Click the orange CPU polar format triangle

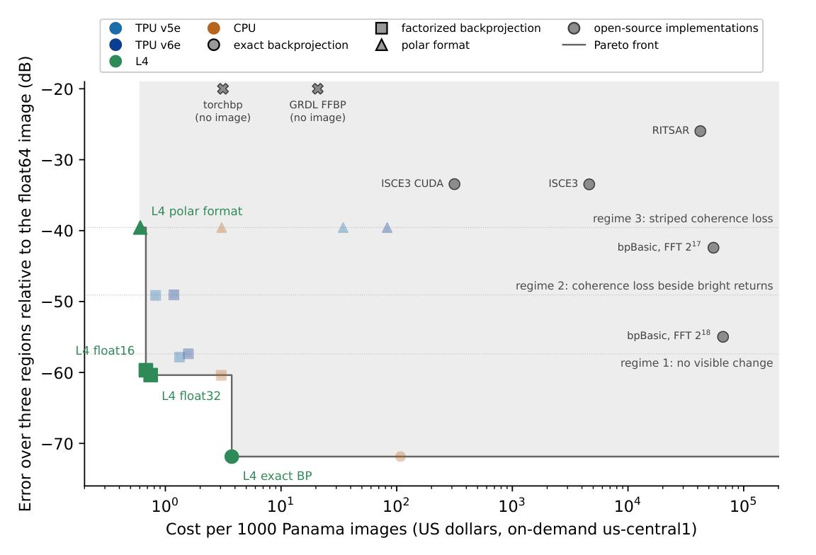click(221, 228)
